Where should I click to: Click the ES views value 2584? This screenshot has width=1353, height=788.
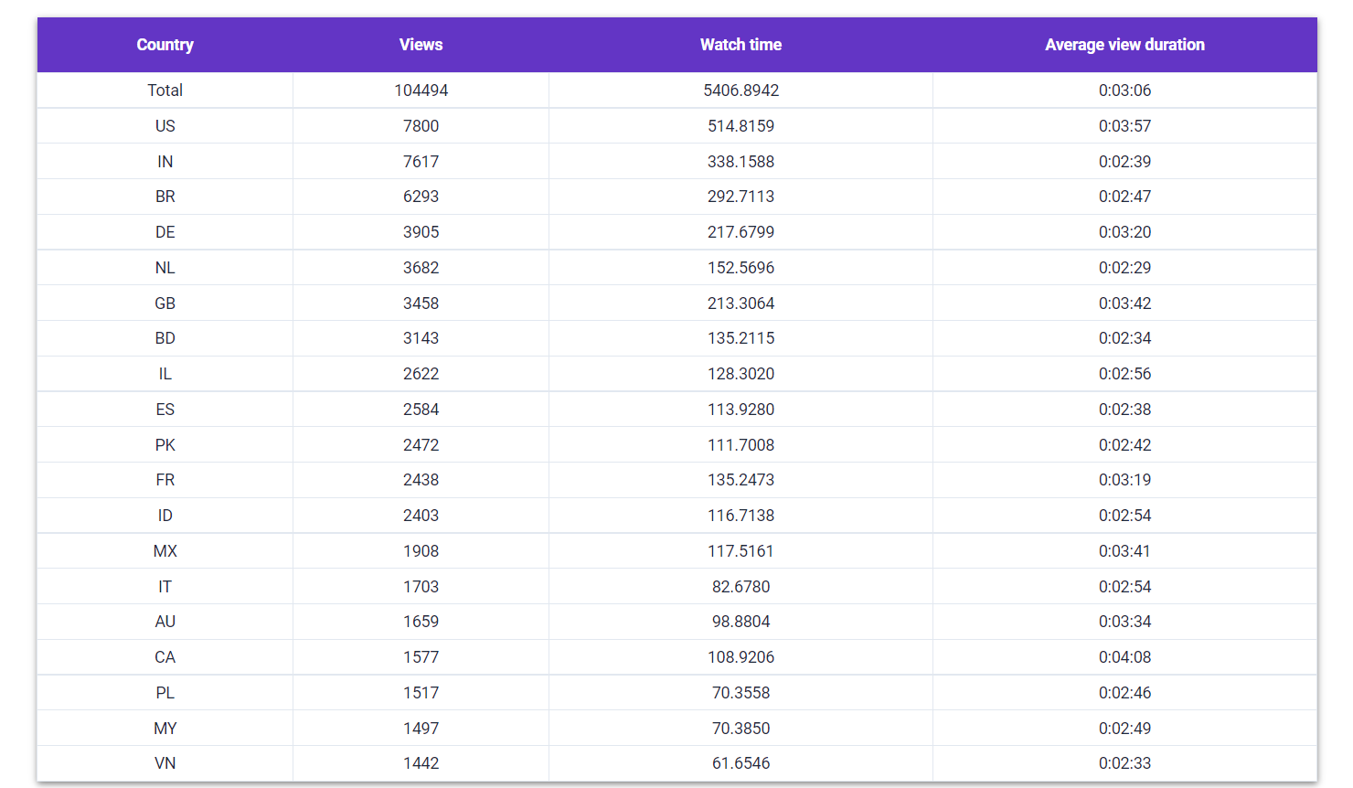421,410
